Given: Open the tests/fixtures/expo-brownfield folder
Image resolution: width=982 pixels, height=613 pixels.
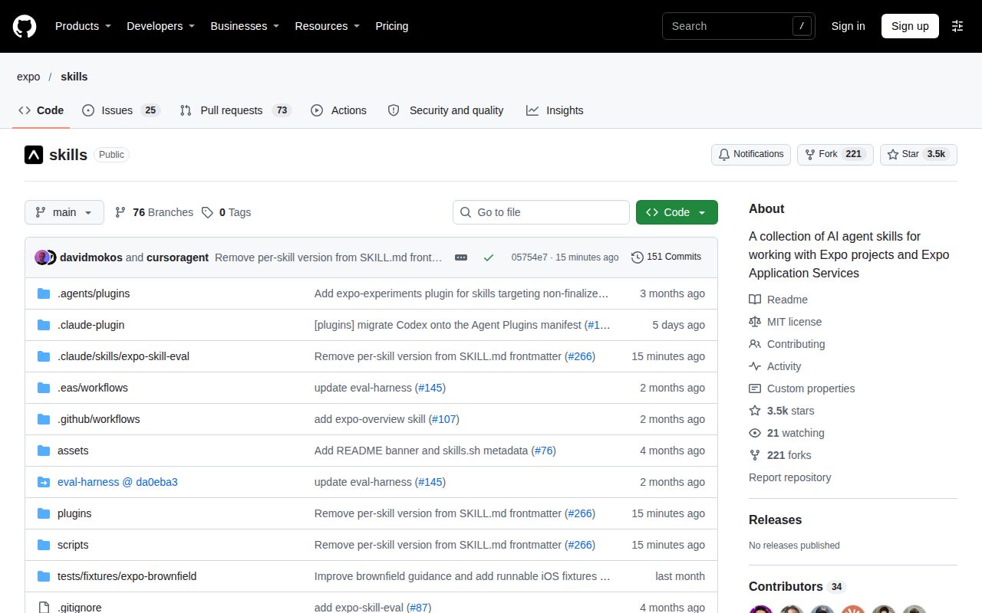Looking at the screenshot, I should (x=127, y=576).
